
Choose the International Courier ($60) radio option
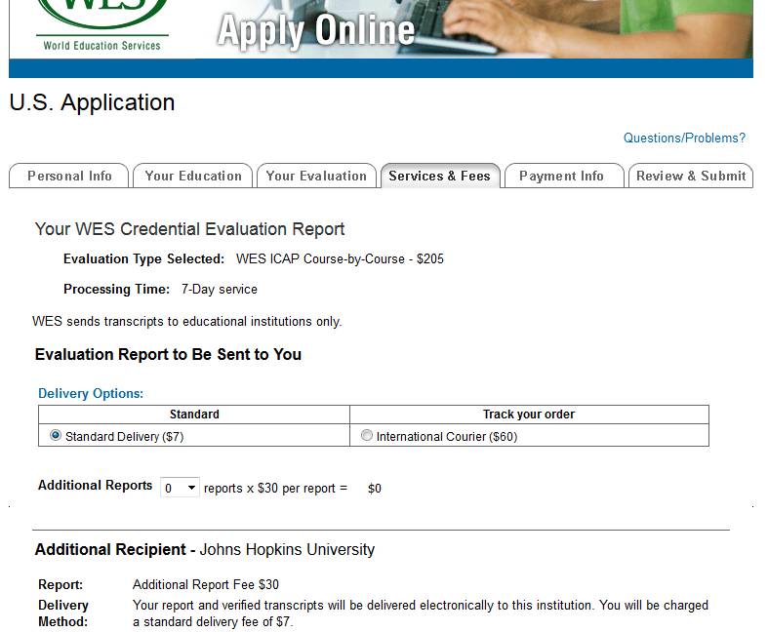pos(366,435)
